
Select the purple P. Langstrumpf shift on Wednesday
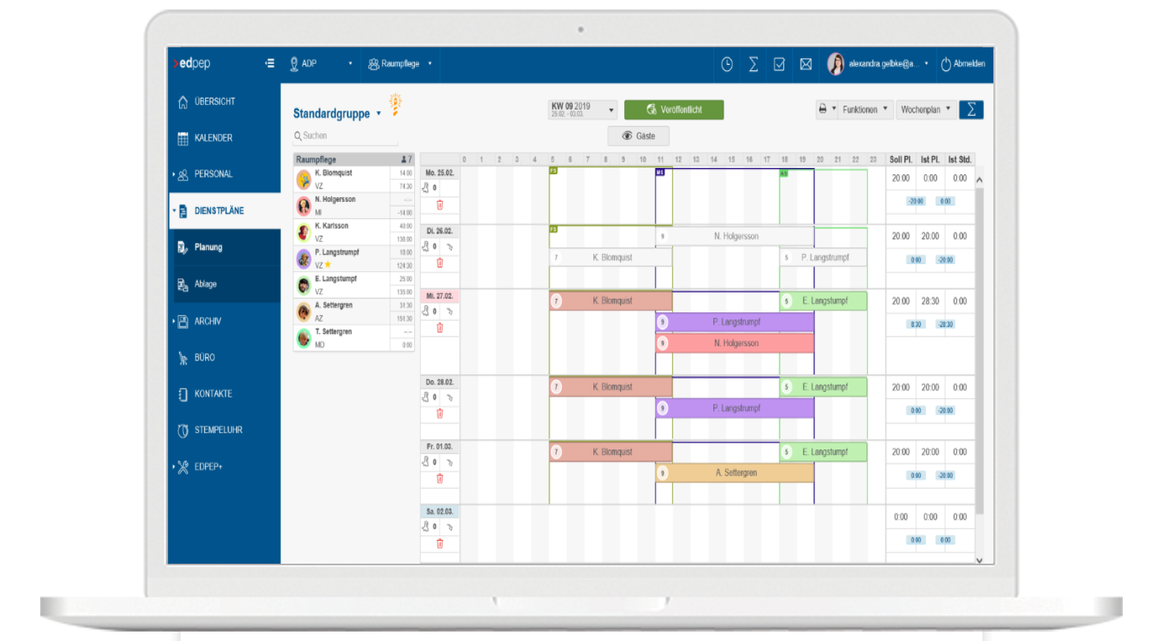tap(735, 322)
